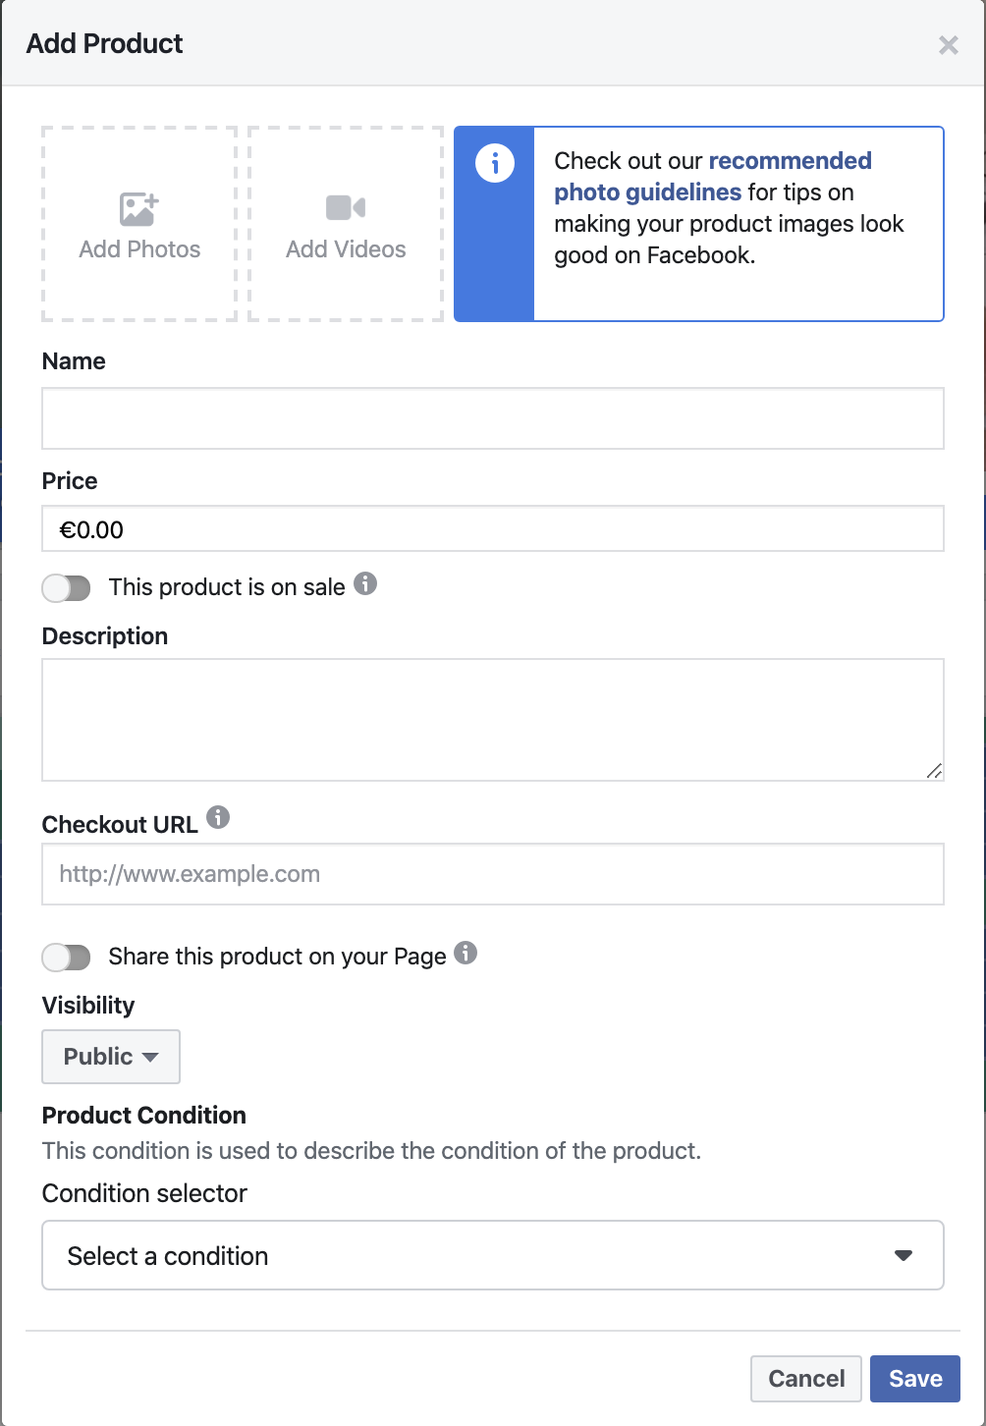Click the condition selector dropdown arrow
This screenshot has width=986, height=1426.
click(904, 1256)
